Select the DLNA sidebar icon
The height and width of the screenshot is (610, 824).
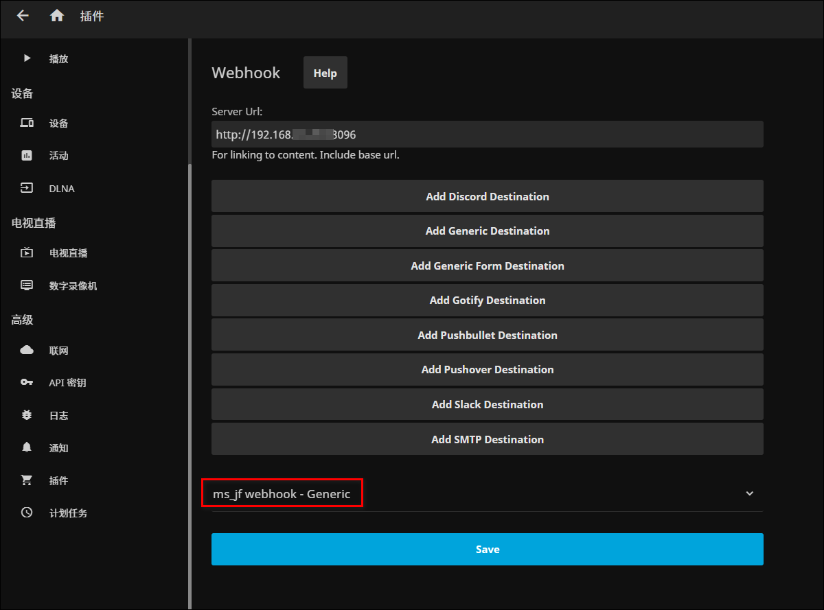(x=27, y=188)
